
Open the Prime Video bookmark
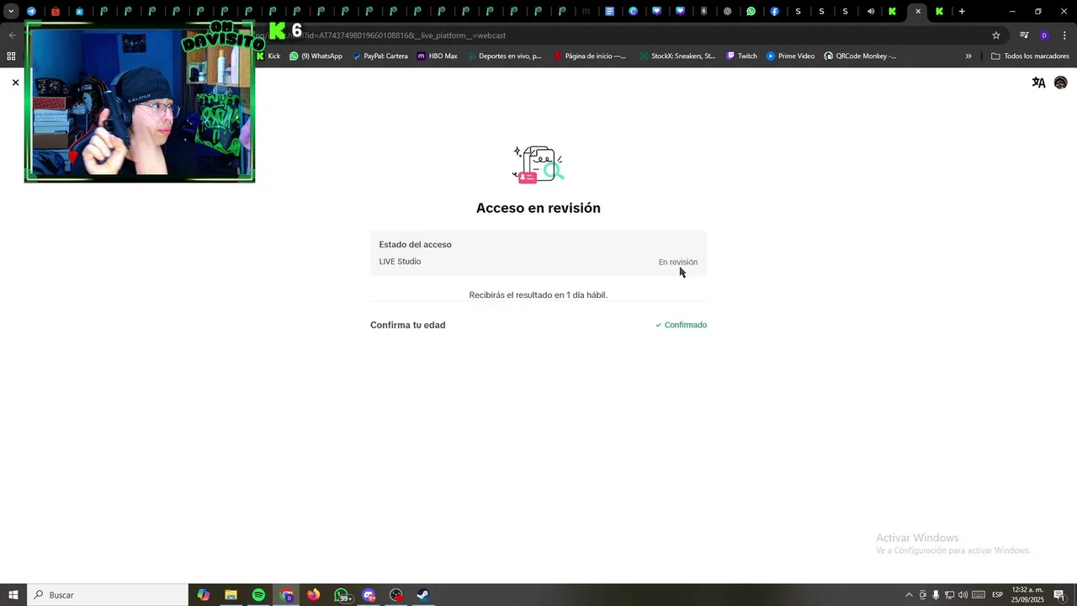coord(790,56)
